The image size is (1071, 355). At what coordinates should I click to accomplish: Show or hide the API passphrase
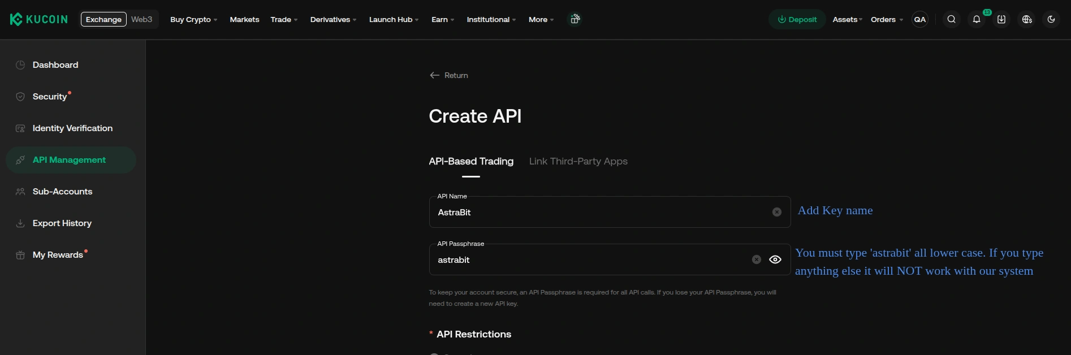tap(775, 259)
